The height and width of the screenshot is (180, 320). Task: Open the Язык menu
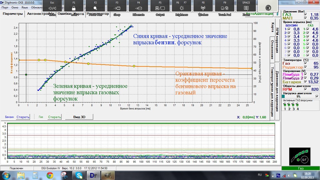pyautogui.click(x=24, y=8)
